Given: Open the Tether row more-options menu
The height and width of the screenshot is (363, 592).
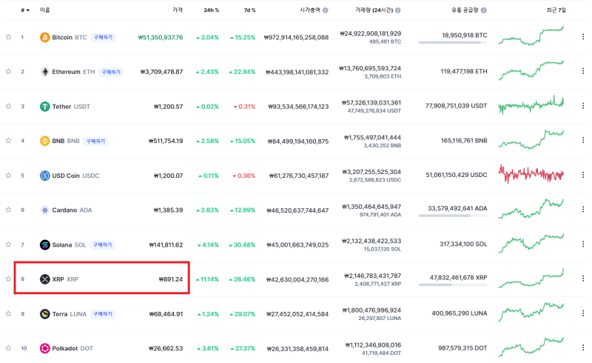Looking at the screenshot, I should [x=583, y=106].
